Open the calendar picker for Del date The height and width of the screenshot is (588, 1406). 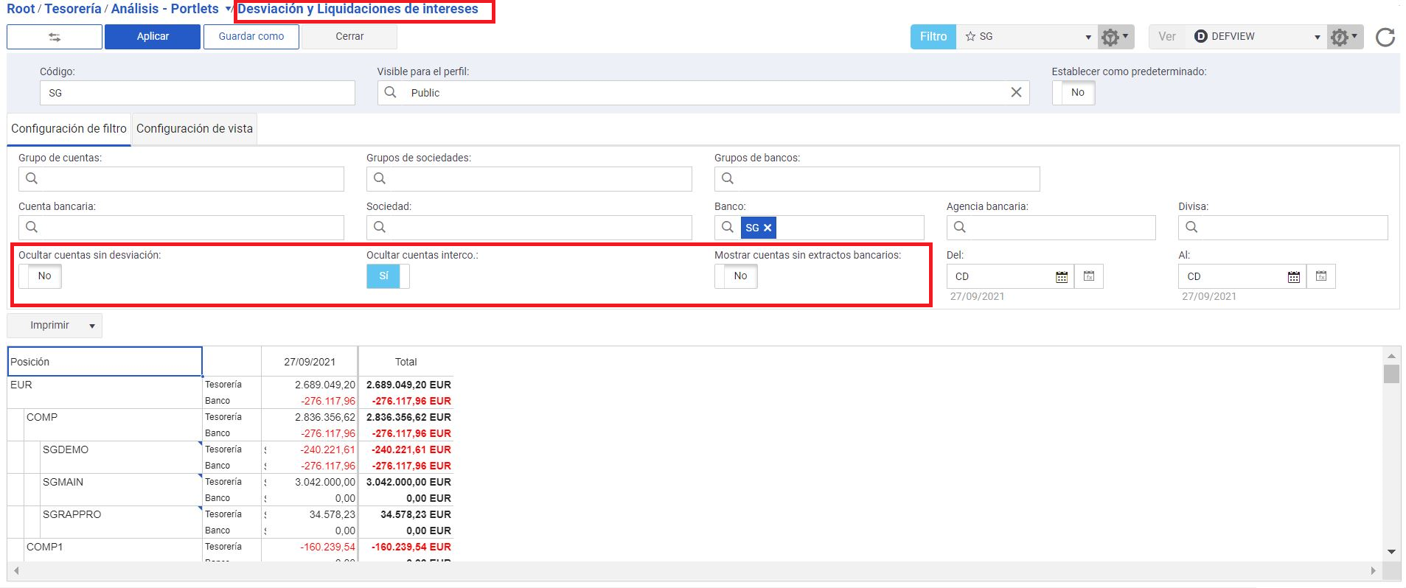pyautogui.click(x=1062, y=277)
